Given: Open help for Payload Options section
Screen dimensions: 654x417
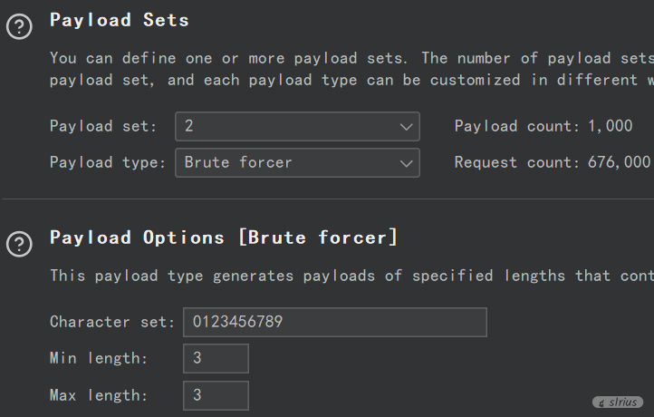Looking at the screenshot, I should coord(18,245).
